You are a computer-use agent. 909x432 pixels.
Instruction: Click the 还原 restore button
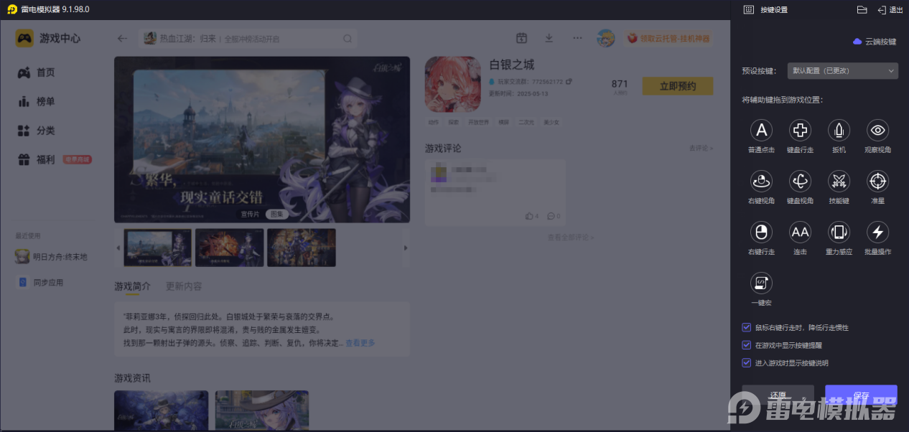tap(778, 396)
